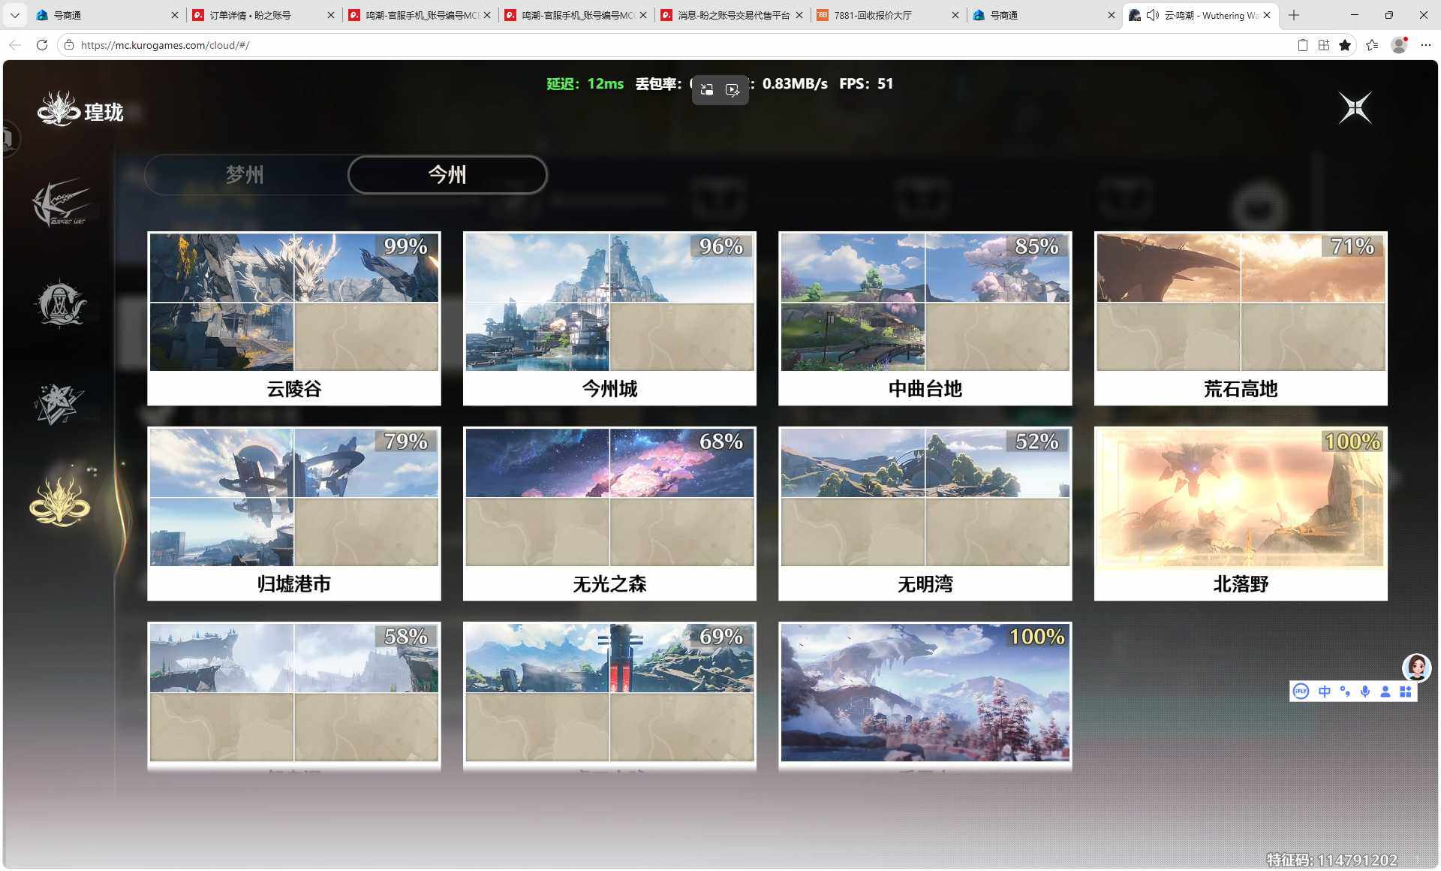Viewport: 1441px width, 871px height.
Task: Open a new browser tab
Action: [x=1294, y=15]
